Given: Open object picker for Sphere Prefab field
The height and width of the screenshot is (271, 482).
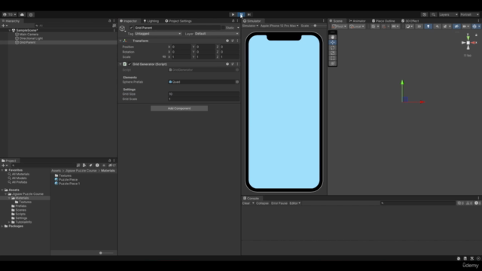Looking at the screenshot, I should 237,82.
